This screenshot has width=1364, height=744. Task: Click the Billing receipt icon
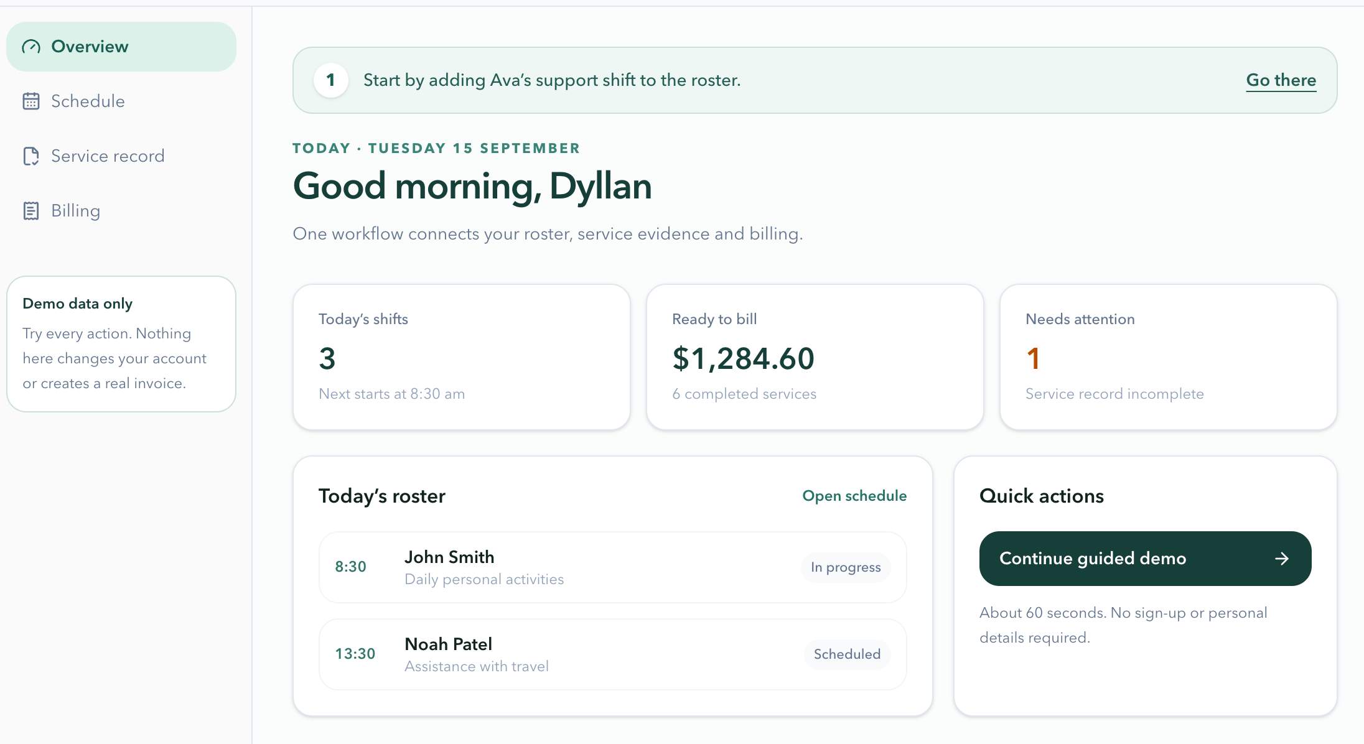(x=31, y=211)
